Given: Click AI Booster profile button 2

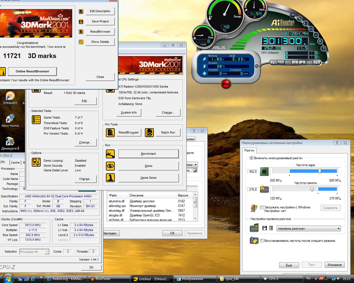Looking at the screenshot, I should click(302, 63).
